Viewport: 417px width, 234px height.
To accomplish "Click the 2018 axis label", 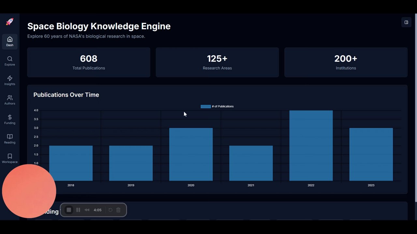I will pyautogui.click(x=71, y=185).
